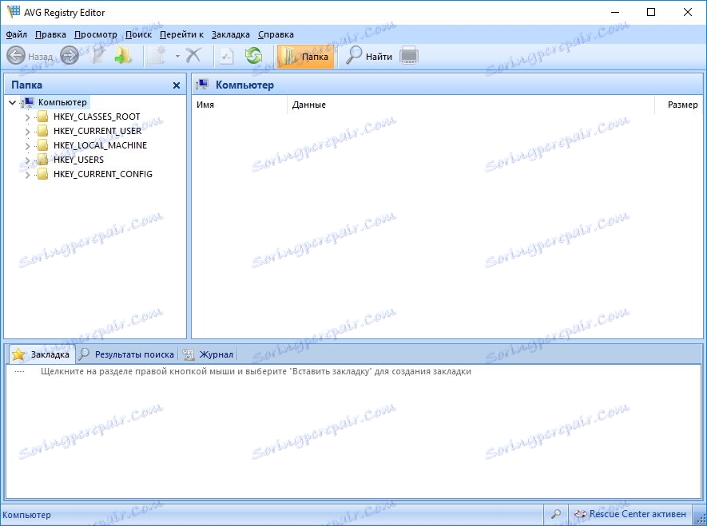Click the Print icon on the toolbar
This screenshot has width=707, height=526.
point(408,55)
